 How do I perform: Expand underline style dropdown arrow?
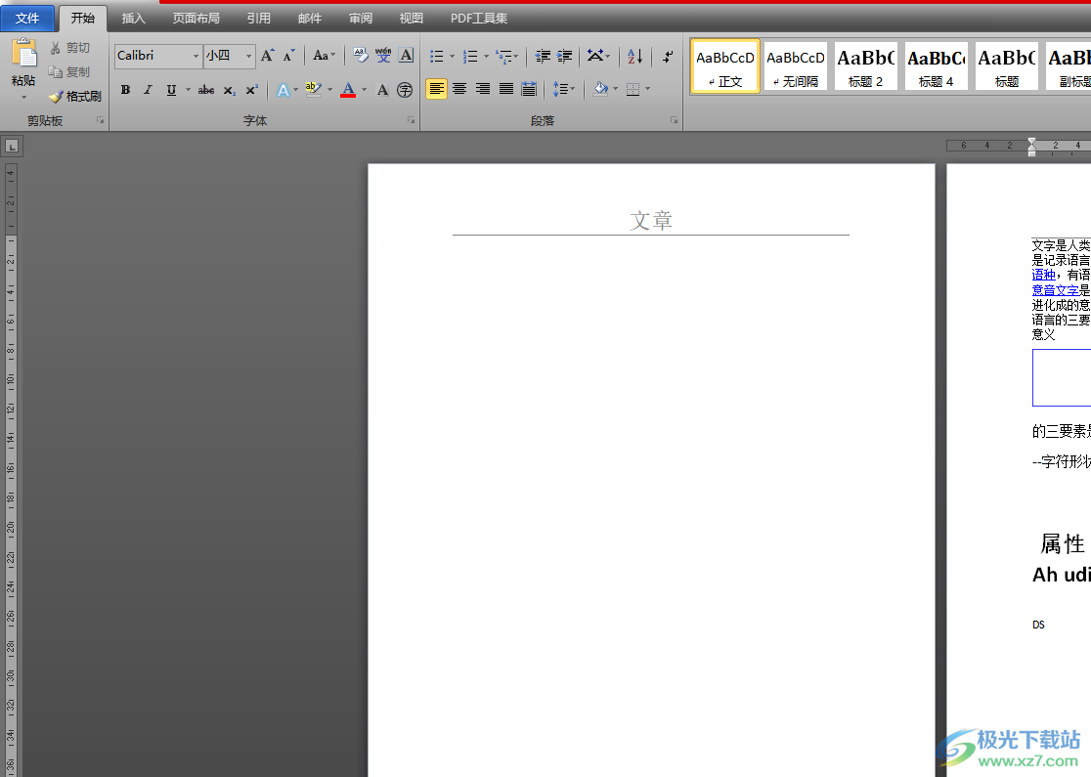click(x=188, y=90)
